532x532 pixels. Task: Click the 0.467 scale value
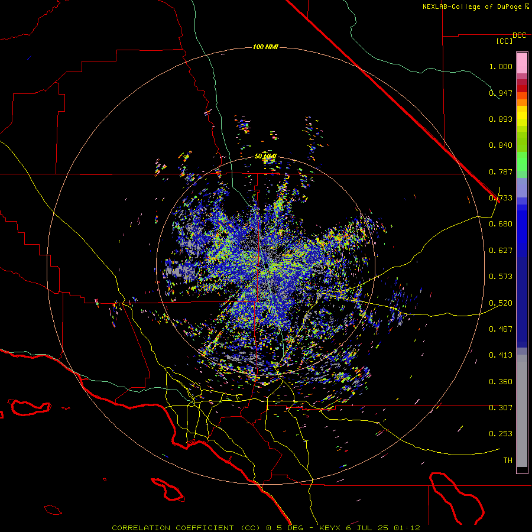pyautogui.click(x=501, y=329)
